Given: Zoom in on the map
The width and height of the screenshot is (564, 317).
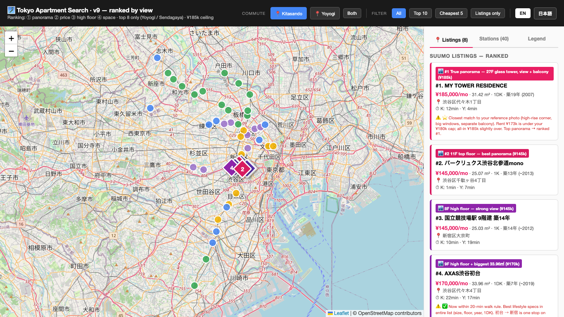Looking at the screenshot, I should click(11, 38).
